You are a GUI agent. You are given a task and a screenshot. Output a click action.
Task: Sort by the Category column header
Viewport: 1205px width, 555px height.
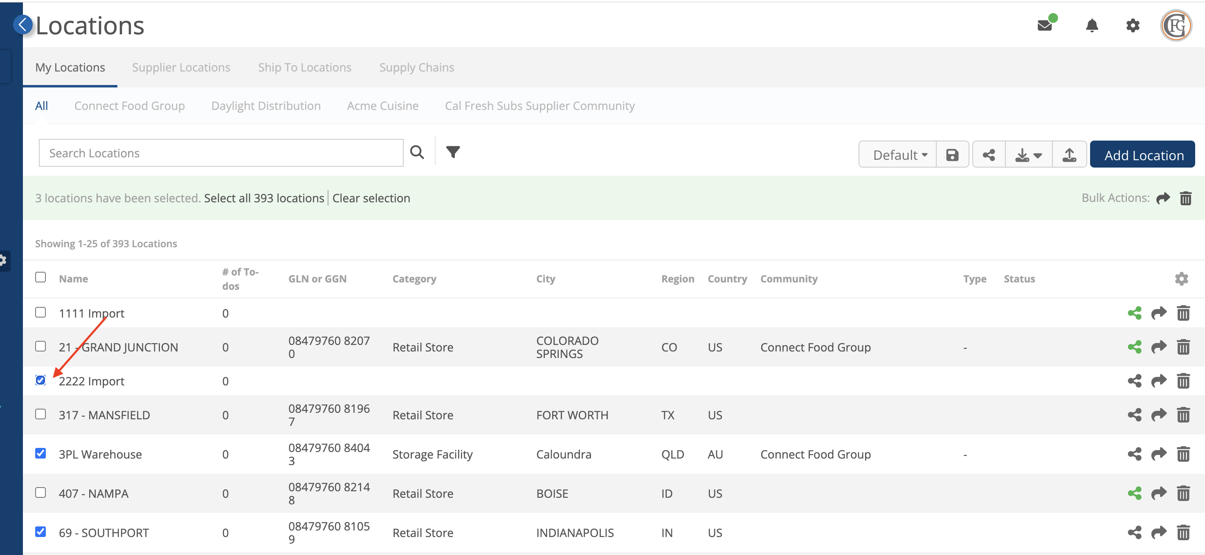[414, 279]
